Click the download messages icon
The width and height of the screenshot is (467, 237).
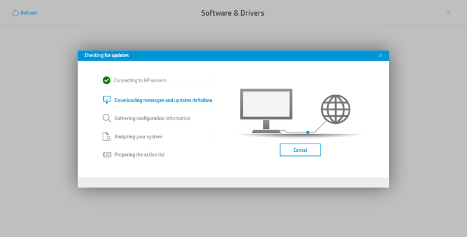[107, 100]
